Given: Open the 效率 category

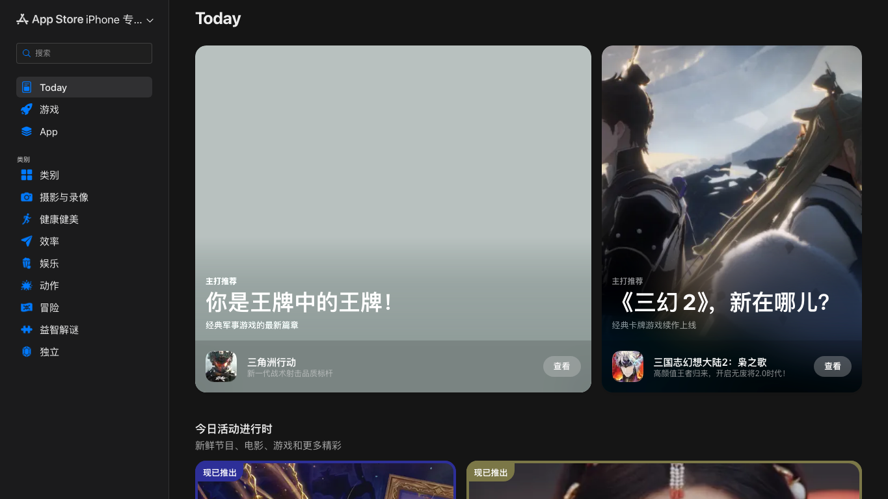Looking at the screenshot, I should pos(84,241).
